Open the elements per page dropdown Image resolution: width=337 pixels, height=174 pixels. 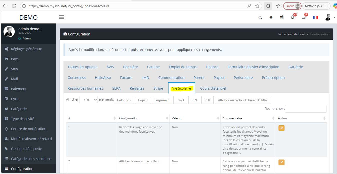point(88,100)
